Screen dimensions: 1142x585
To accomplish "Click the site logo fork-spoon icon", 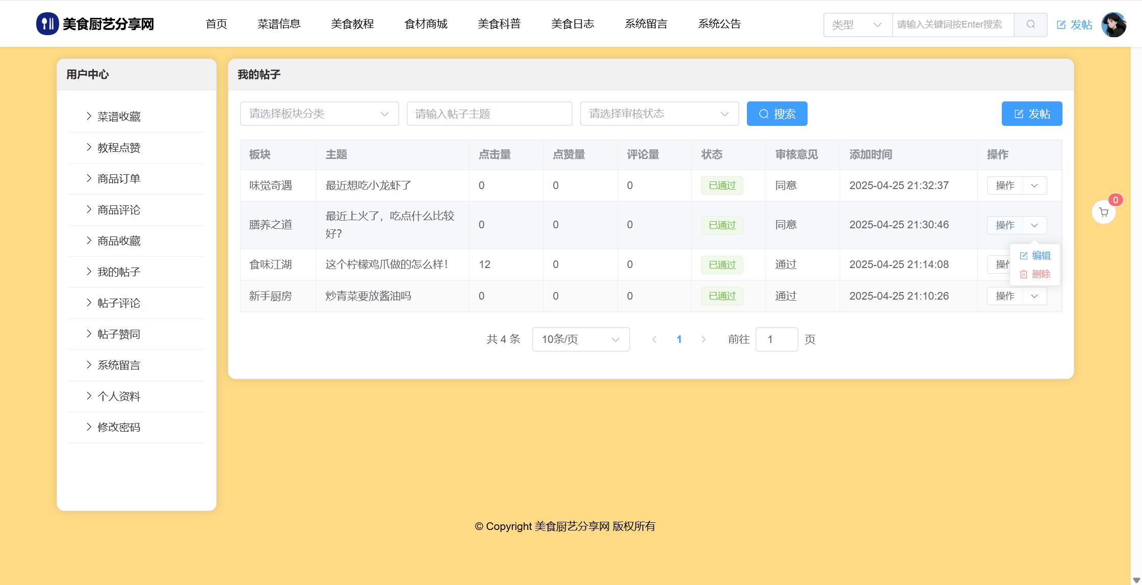I will tap(47, 24).
